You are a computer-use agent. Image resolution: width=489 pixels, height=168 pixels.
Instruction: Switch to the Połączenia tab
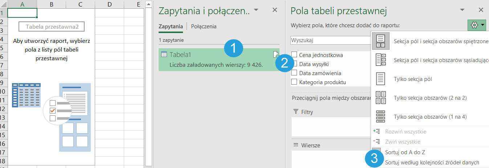[204, 26]
